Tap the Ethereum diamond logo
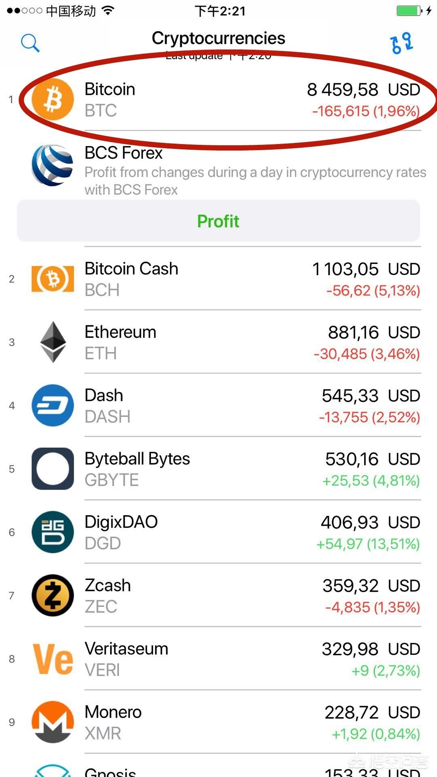 [53, 342]
